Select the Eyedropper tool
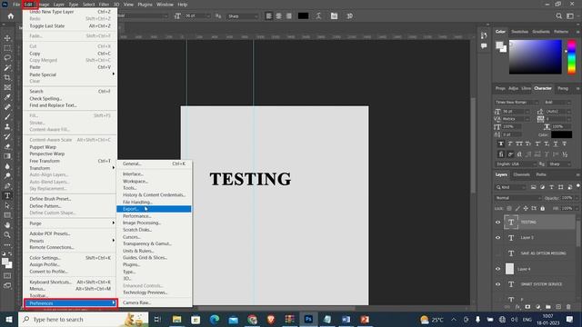 point(7,97)
